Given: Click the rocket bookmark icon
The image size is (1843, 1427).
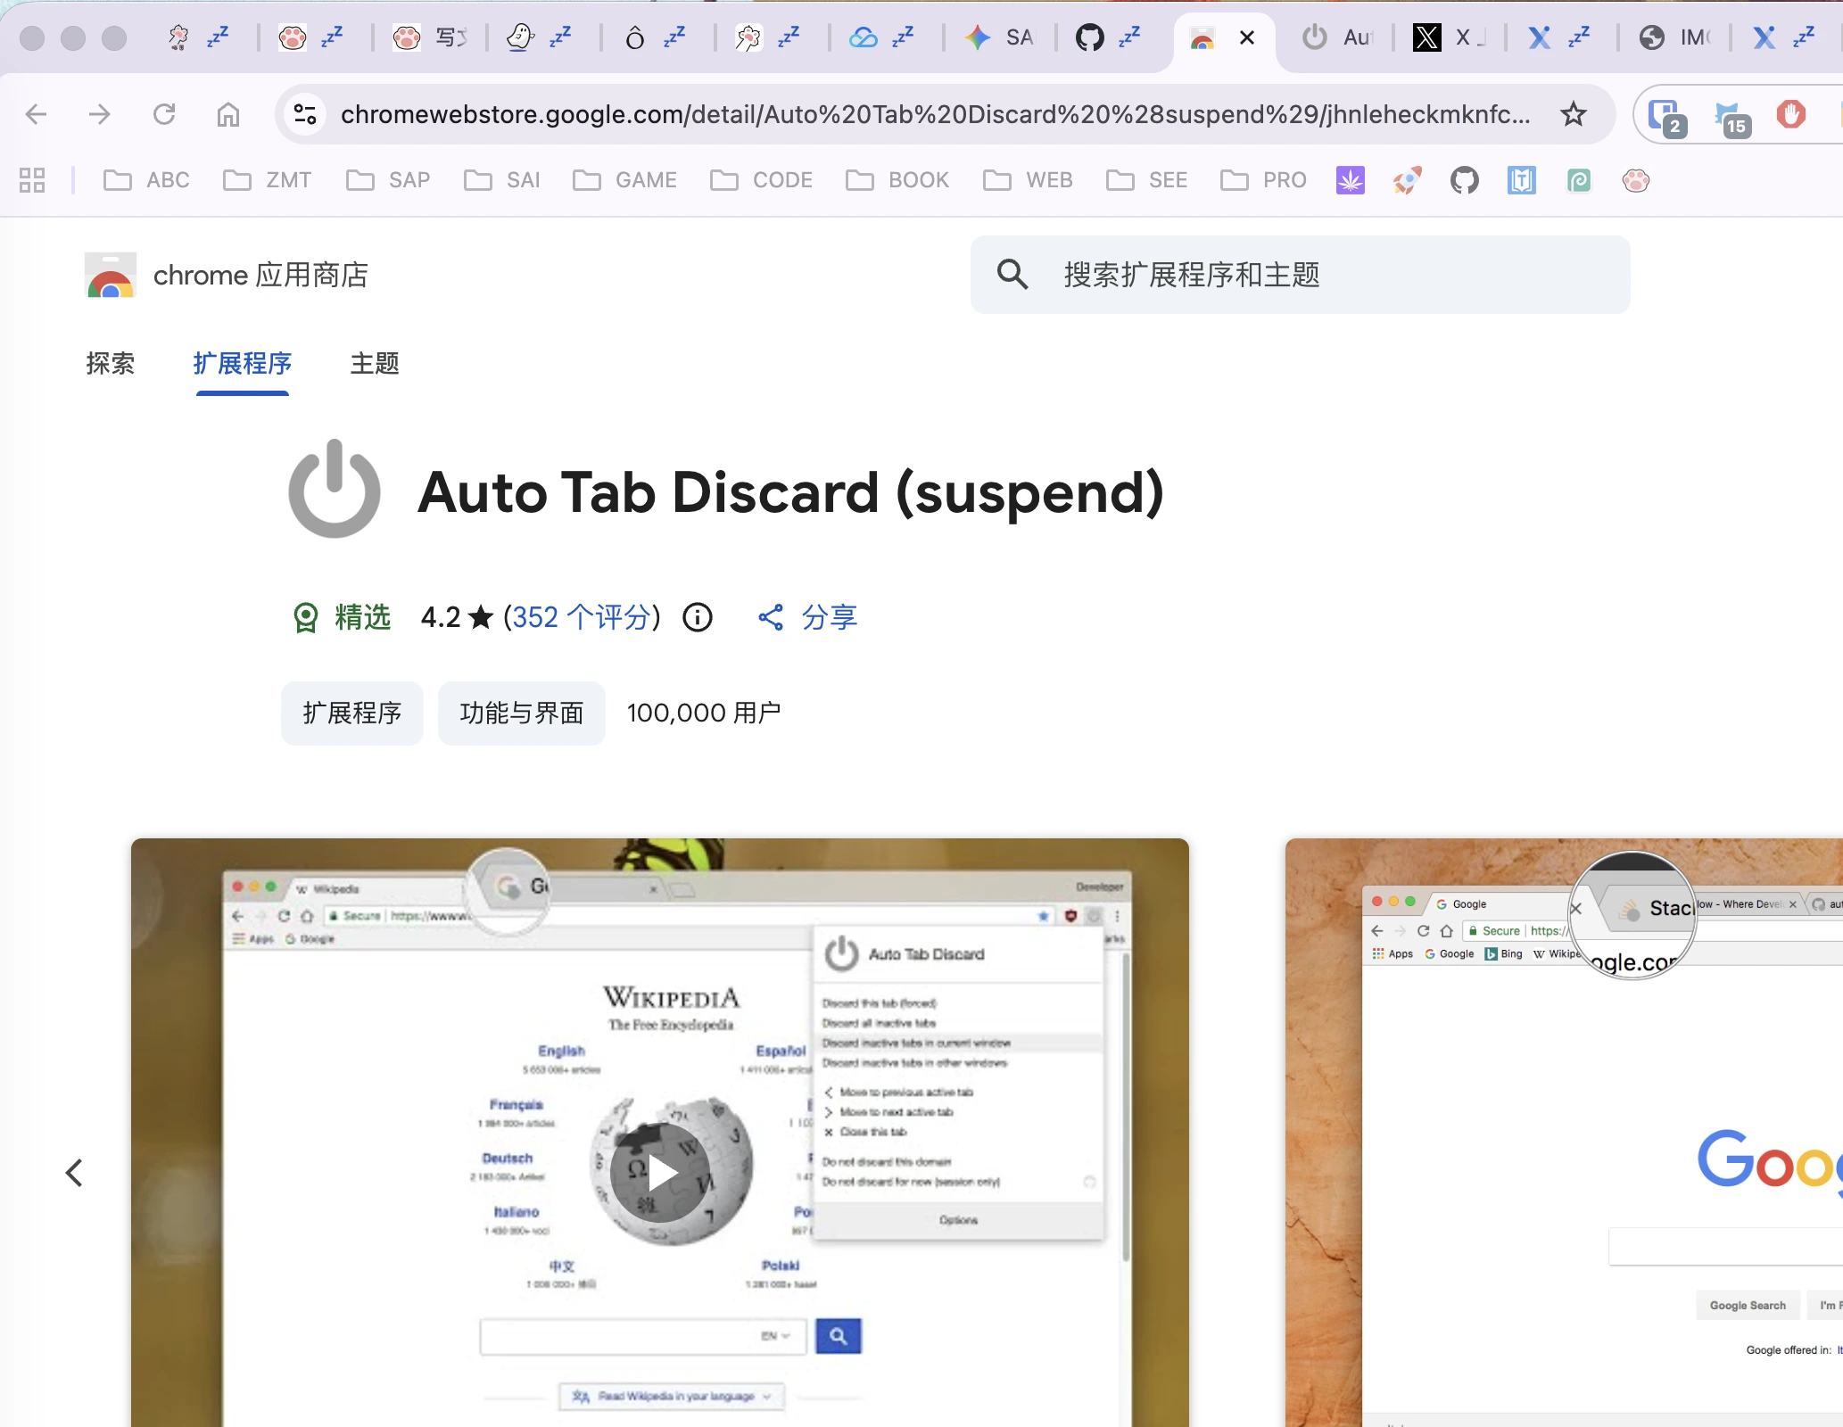Looking at the screenshot, I should (1407, 180).
